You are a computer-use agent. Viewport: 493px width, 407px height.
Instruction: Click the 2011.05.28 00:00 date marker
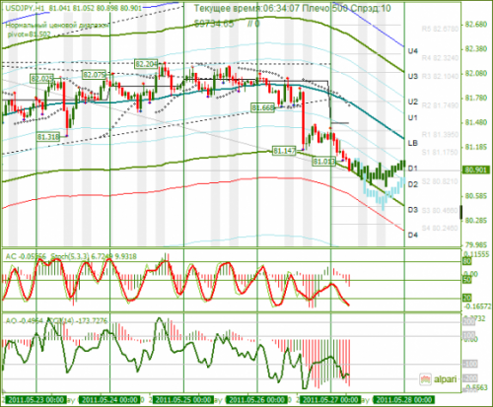tap(404, 400)
